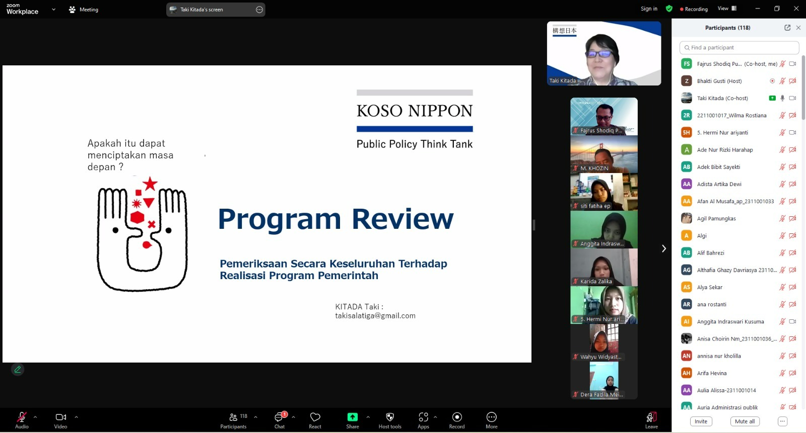Mute Taki Kitada microphone in list
806x433 pixels.
click(782, 98)
